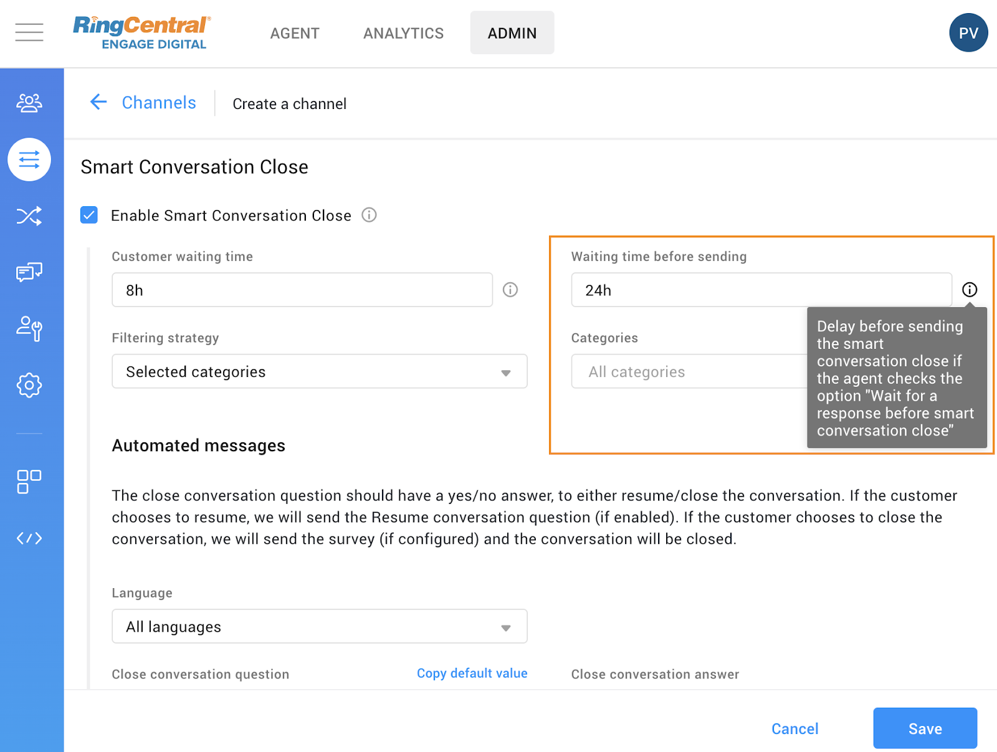This screenshot has height=752, width=997.
Task: Open the Language dropdown showing All languages
Action: 319,626
